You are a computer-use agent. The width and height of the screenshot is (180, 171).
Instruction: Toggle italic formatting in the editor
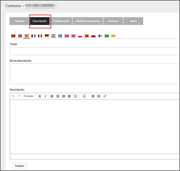click(x=45, y=96)
